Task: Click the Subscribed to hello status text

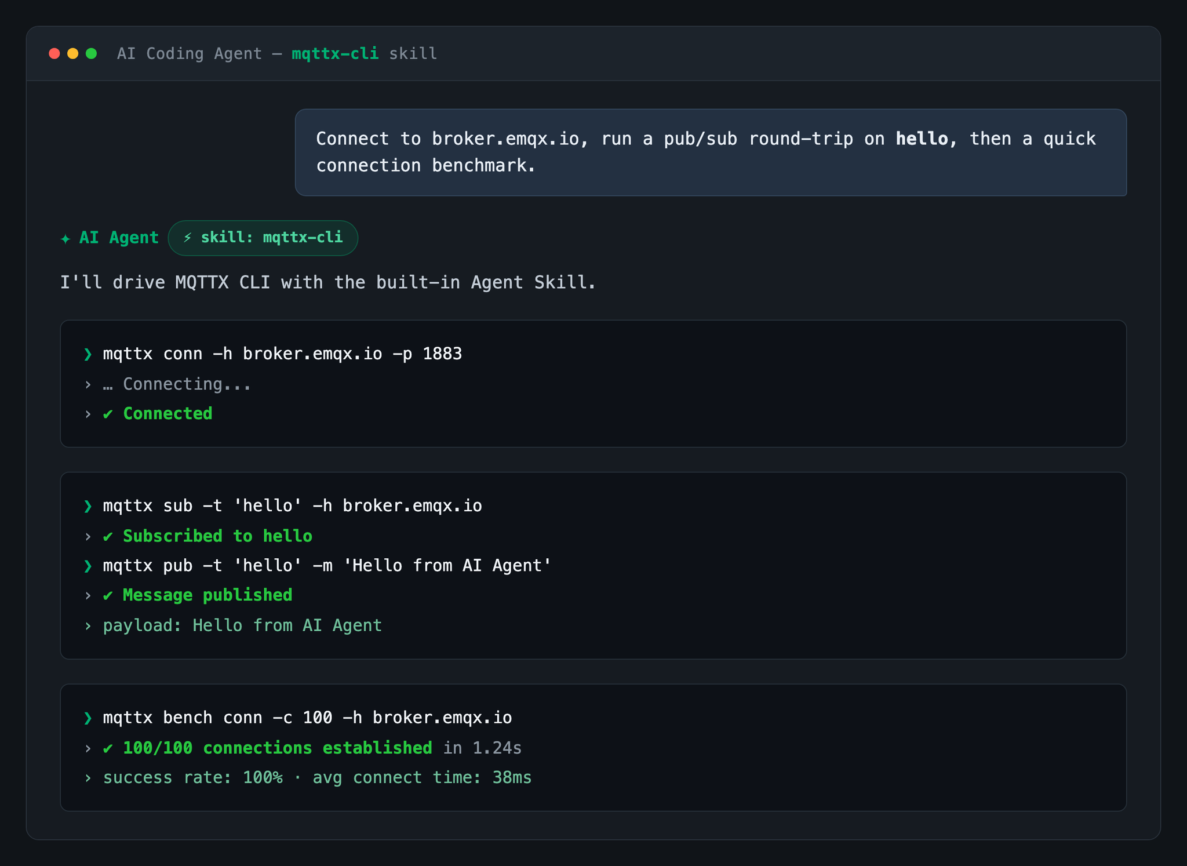Action: point(218,536)
